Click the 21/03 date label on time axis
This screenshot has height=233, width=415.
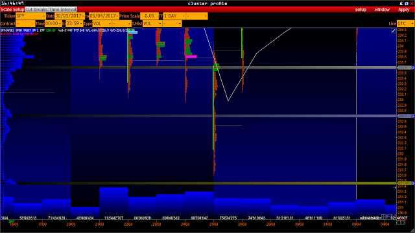pos(99,225)
